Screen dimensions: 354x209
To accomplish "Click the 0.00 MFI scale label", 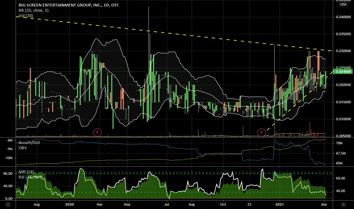I will [9, 199].
